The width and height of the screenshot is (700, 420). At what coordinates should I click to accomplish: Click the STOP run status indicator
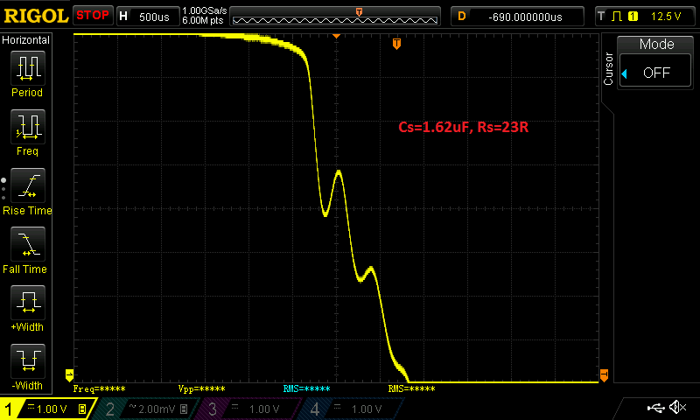[x=93, y=16]
